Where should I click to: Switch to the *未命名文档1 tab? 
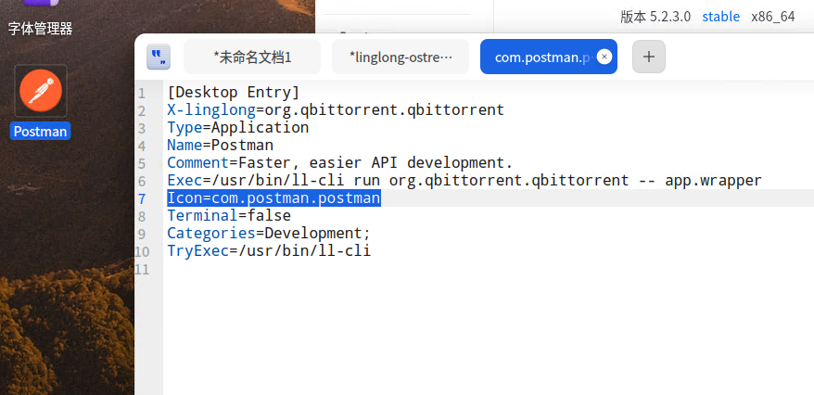[x=252, y=57]
